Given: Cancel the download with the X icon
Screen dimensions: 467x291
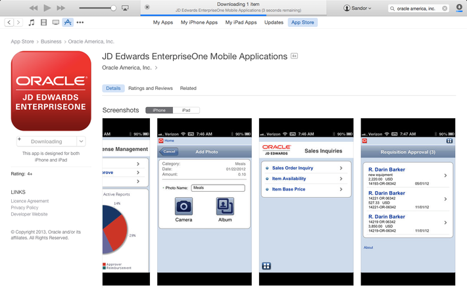Looking at the screenshot, I should [147, 7].
